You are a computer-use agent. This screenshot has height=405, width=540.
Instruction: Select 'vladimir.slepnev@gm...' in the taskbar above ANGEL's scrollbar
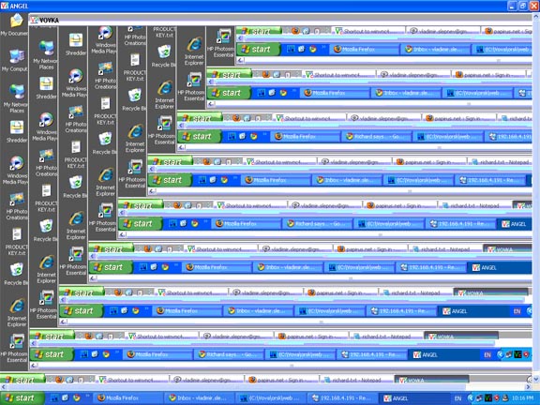coord(206,380)
